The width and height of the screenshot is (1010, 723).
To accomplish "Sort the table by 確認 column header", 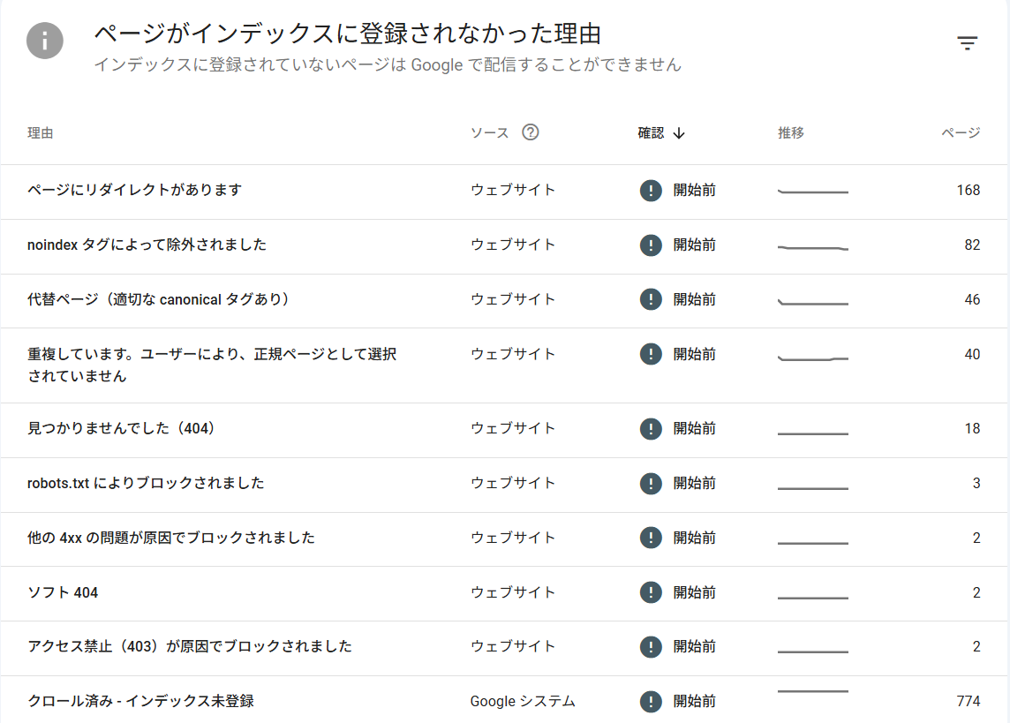I will point(652,133).
